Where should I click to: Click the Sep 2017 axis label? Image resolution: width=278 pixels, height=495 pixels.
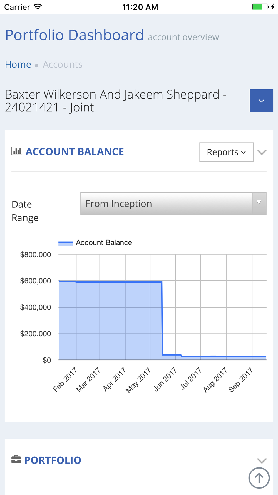click(x=240, y=380)
